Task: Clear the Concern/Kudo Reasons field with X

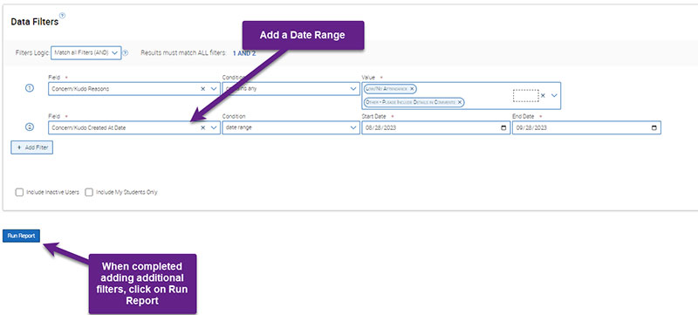Action: click(x=203, y=89)
